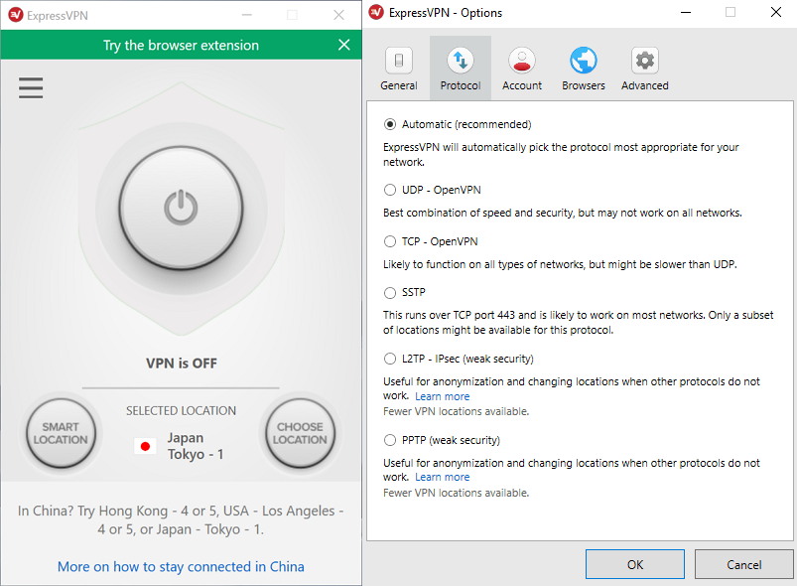Click Fewer VPN locations available under L2TP

coord(456,411)
